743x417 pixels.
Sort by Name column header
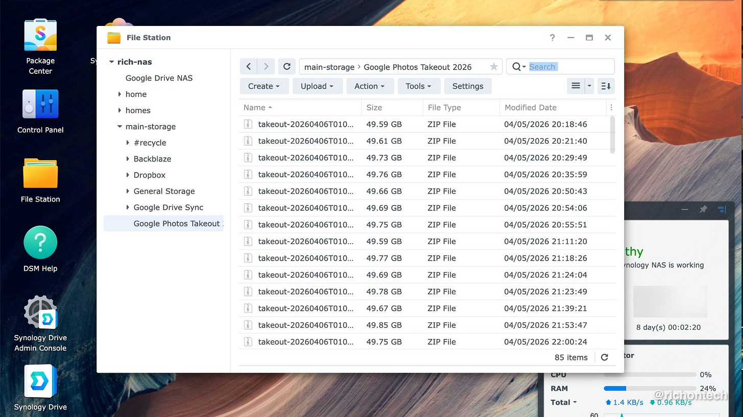click(300, 107)
